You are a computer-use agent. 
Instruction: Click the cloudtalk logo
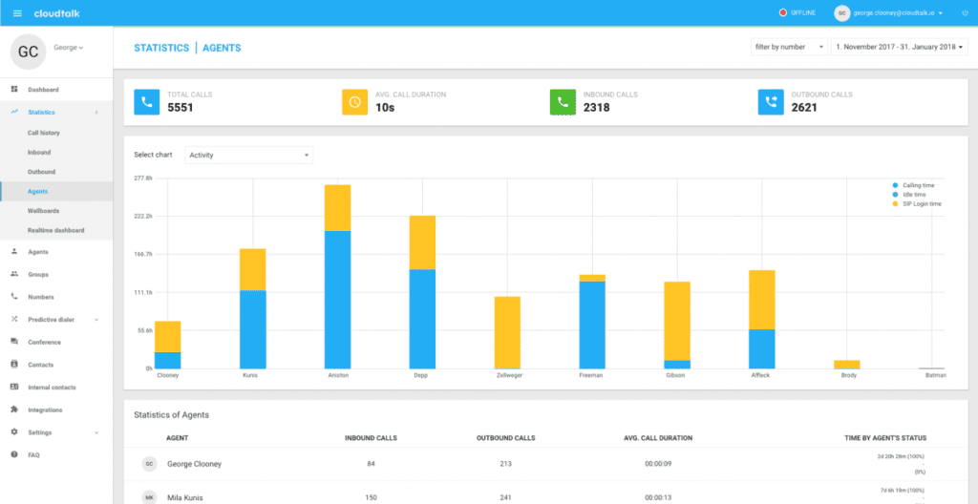[56, 13]
